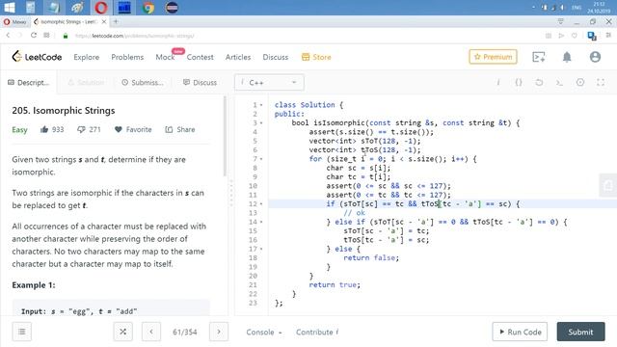Click the editor info icon

tap(498, 83)
